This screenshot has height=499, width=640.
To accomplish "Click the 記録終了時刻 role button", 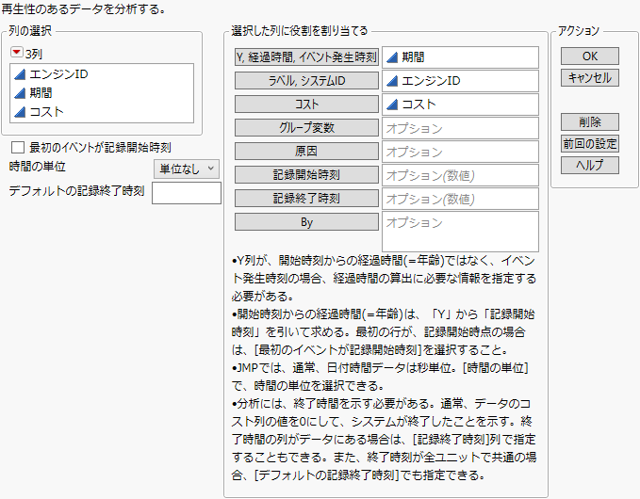I will (x=306, y=199).
